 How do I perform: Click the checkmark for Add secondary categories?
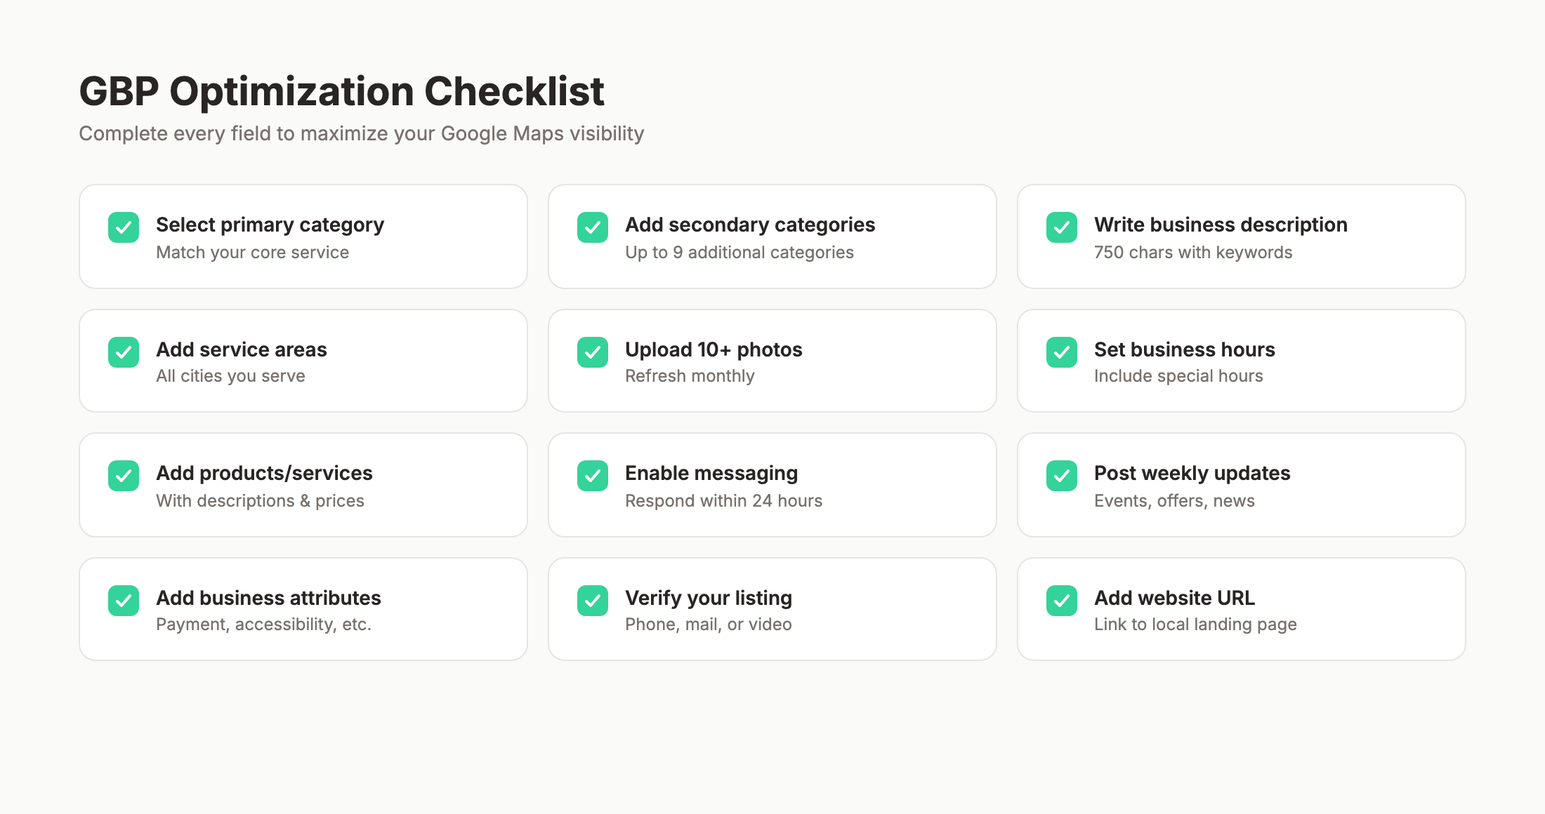[592, 227]
